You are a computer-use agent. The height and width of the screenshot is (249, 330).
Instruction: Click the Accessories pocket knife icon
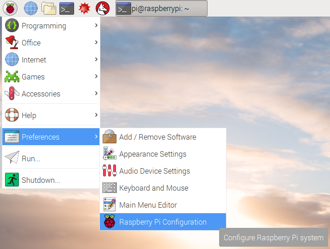(x=12, y=93)
